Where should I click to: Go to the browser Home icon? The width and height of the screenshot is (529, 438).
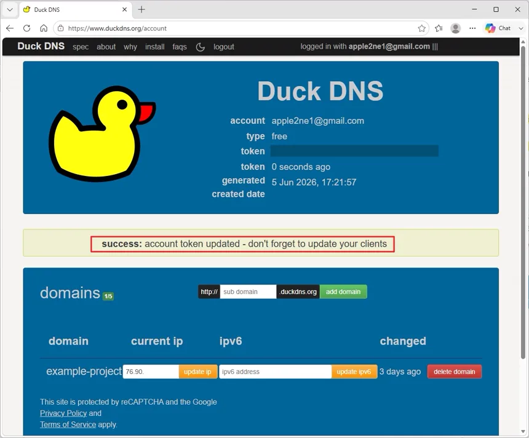pyautogui.click(x=44, y=28)
